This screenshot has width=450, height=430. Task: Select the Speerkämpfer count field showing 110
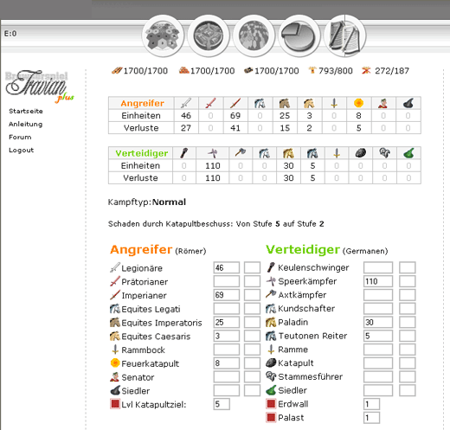378,281
